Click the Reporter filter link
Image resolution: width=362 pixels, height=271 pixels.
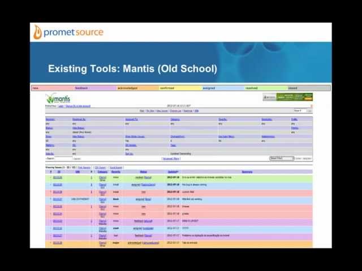coord(50,119)
